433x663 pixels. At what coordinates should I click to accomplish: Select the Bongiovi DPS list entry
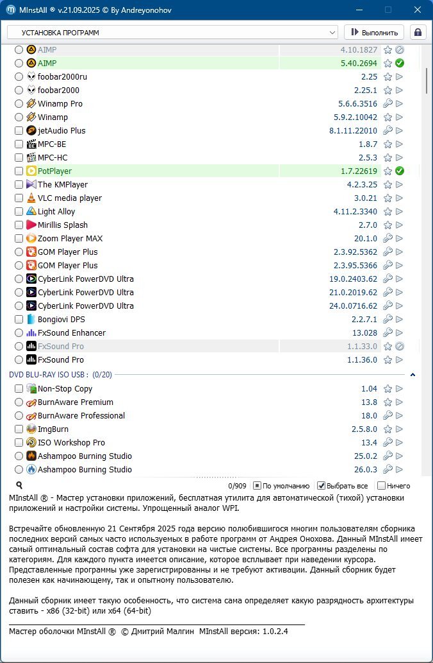(x=61, y=320)
